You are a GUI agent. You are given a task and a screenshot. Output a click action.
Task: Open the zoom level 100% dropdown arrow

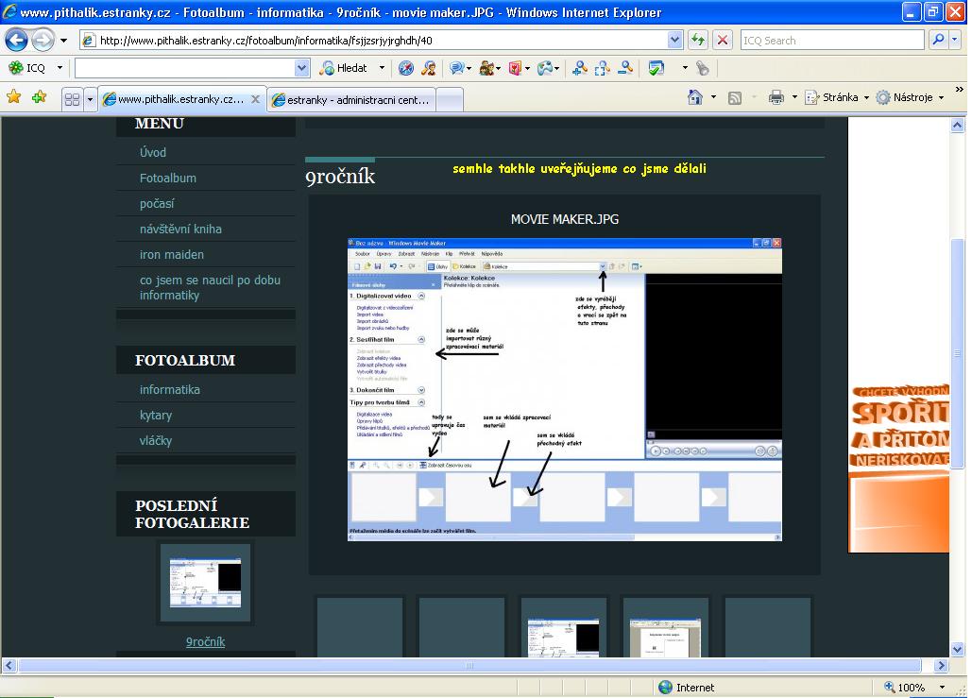(943, 688)
